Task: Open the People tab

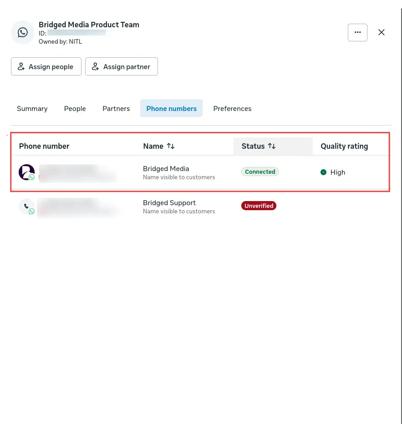Action: point(75,108)
